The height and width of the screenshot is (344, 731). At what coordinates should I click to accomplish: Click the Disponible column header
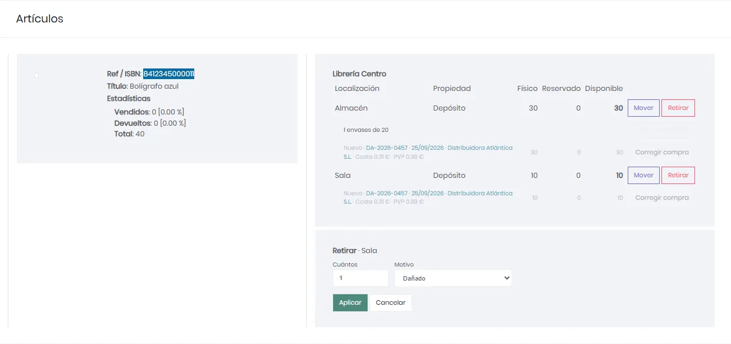[x=604, y=88]
